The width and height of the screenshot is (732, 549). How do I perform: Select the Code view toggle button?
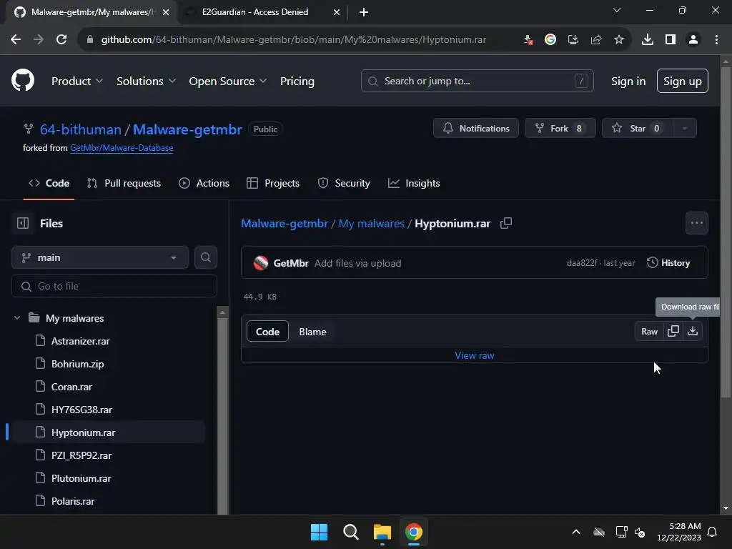(x=267, y=332)
